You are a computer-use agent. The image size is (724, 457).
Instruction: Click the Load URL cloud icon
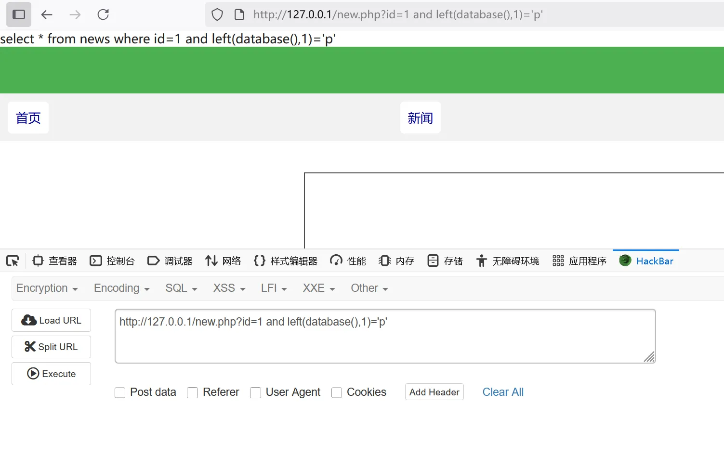(x=29, y=320)
